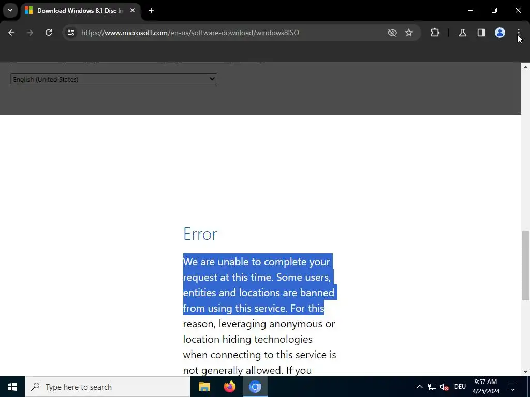The image size is (530, 397).
Task: Open the English (United States) language dropdown
Action: point(113,79)
